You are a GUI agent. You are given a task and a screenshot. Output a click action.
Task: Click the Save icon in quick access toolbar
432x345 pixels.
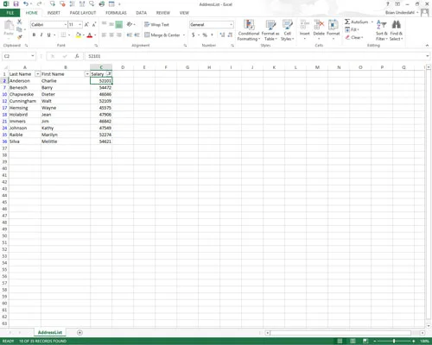coord(16,4)
